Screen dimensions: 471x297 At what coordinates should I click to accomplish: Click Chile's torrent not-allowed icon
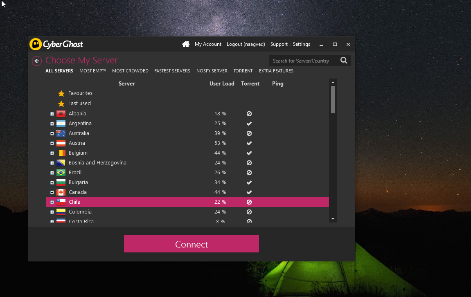(249, 202)
